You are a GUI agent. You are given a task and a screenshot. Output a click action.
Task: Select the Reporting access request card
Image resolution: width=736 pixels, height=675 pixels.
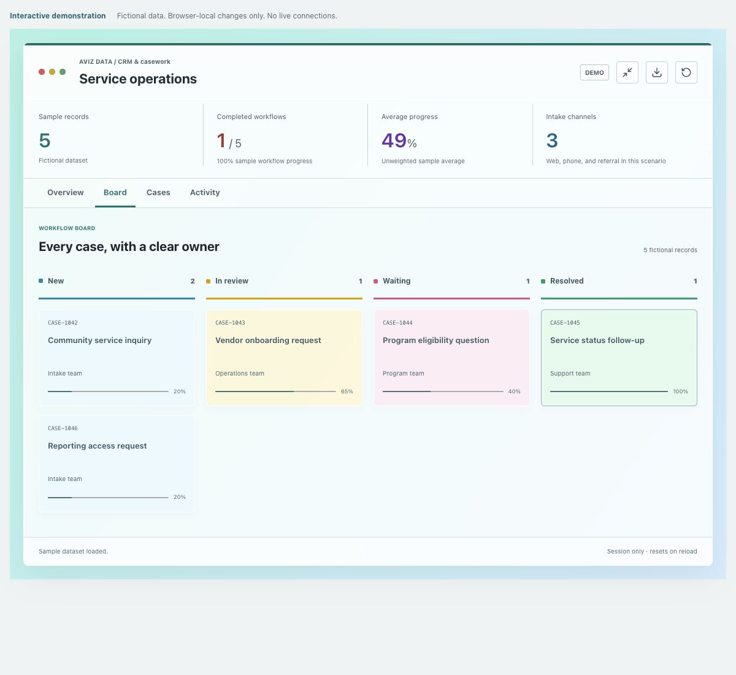pyautogui.click(x=117, y=463)
